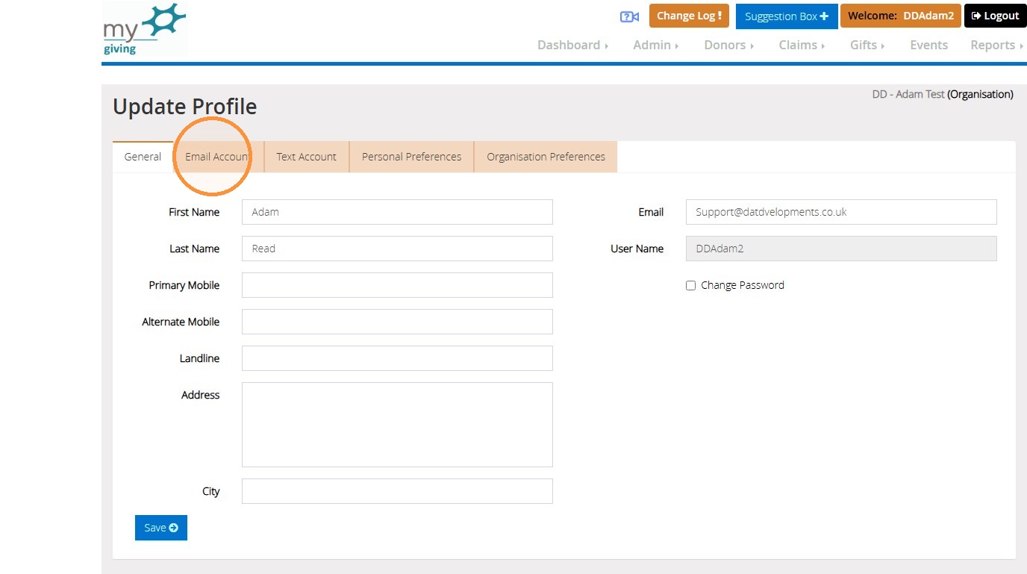
Task: Click the Welcome: DDAdam2 button
Action: tap(900, 16)
